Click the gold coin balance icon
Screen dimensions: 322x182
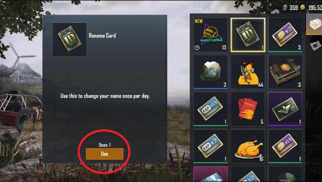[302, 8]
